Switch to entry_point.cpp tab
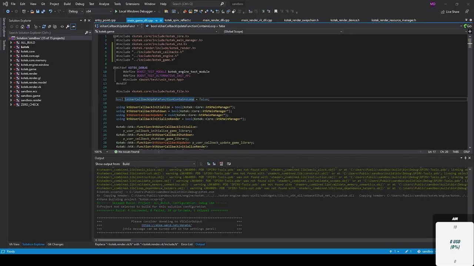This screenshot has width=474, height=266. (106, 20)
